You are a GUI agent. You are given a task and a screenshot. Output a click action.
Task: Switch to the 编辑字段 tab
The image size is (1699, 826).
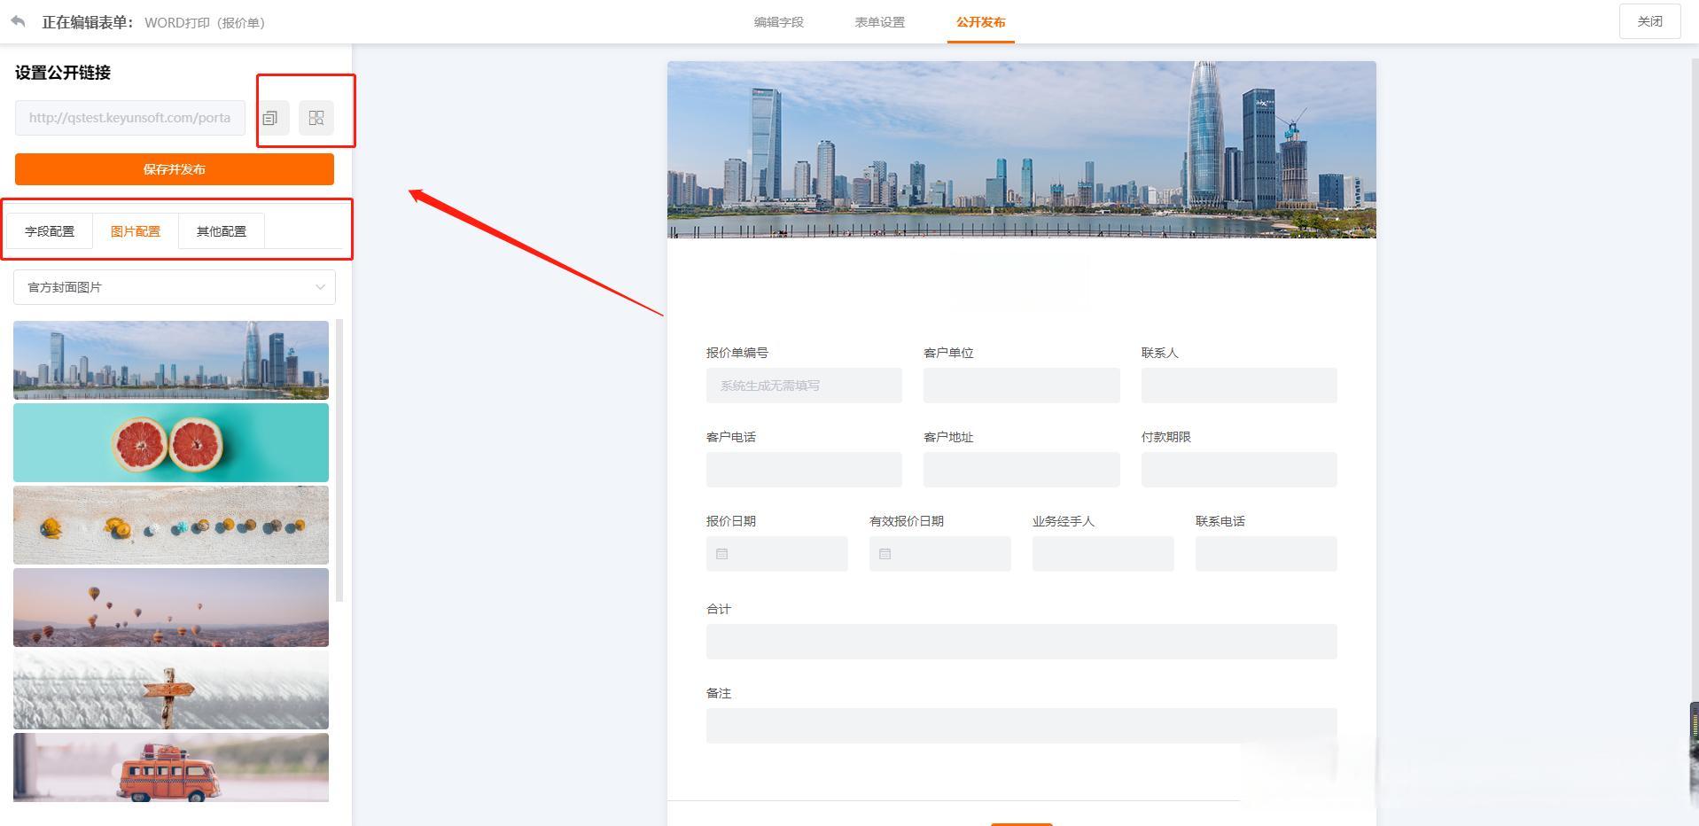778,22
